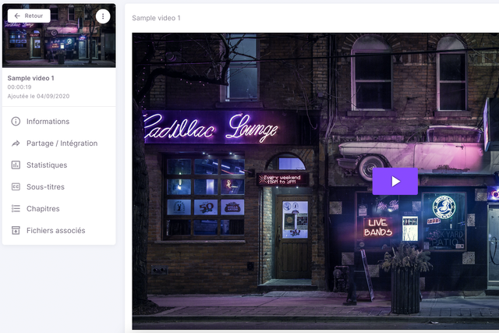Open the Informations section
The height and width of the screenshot is (333, 499).
click(x=59, y=122)
